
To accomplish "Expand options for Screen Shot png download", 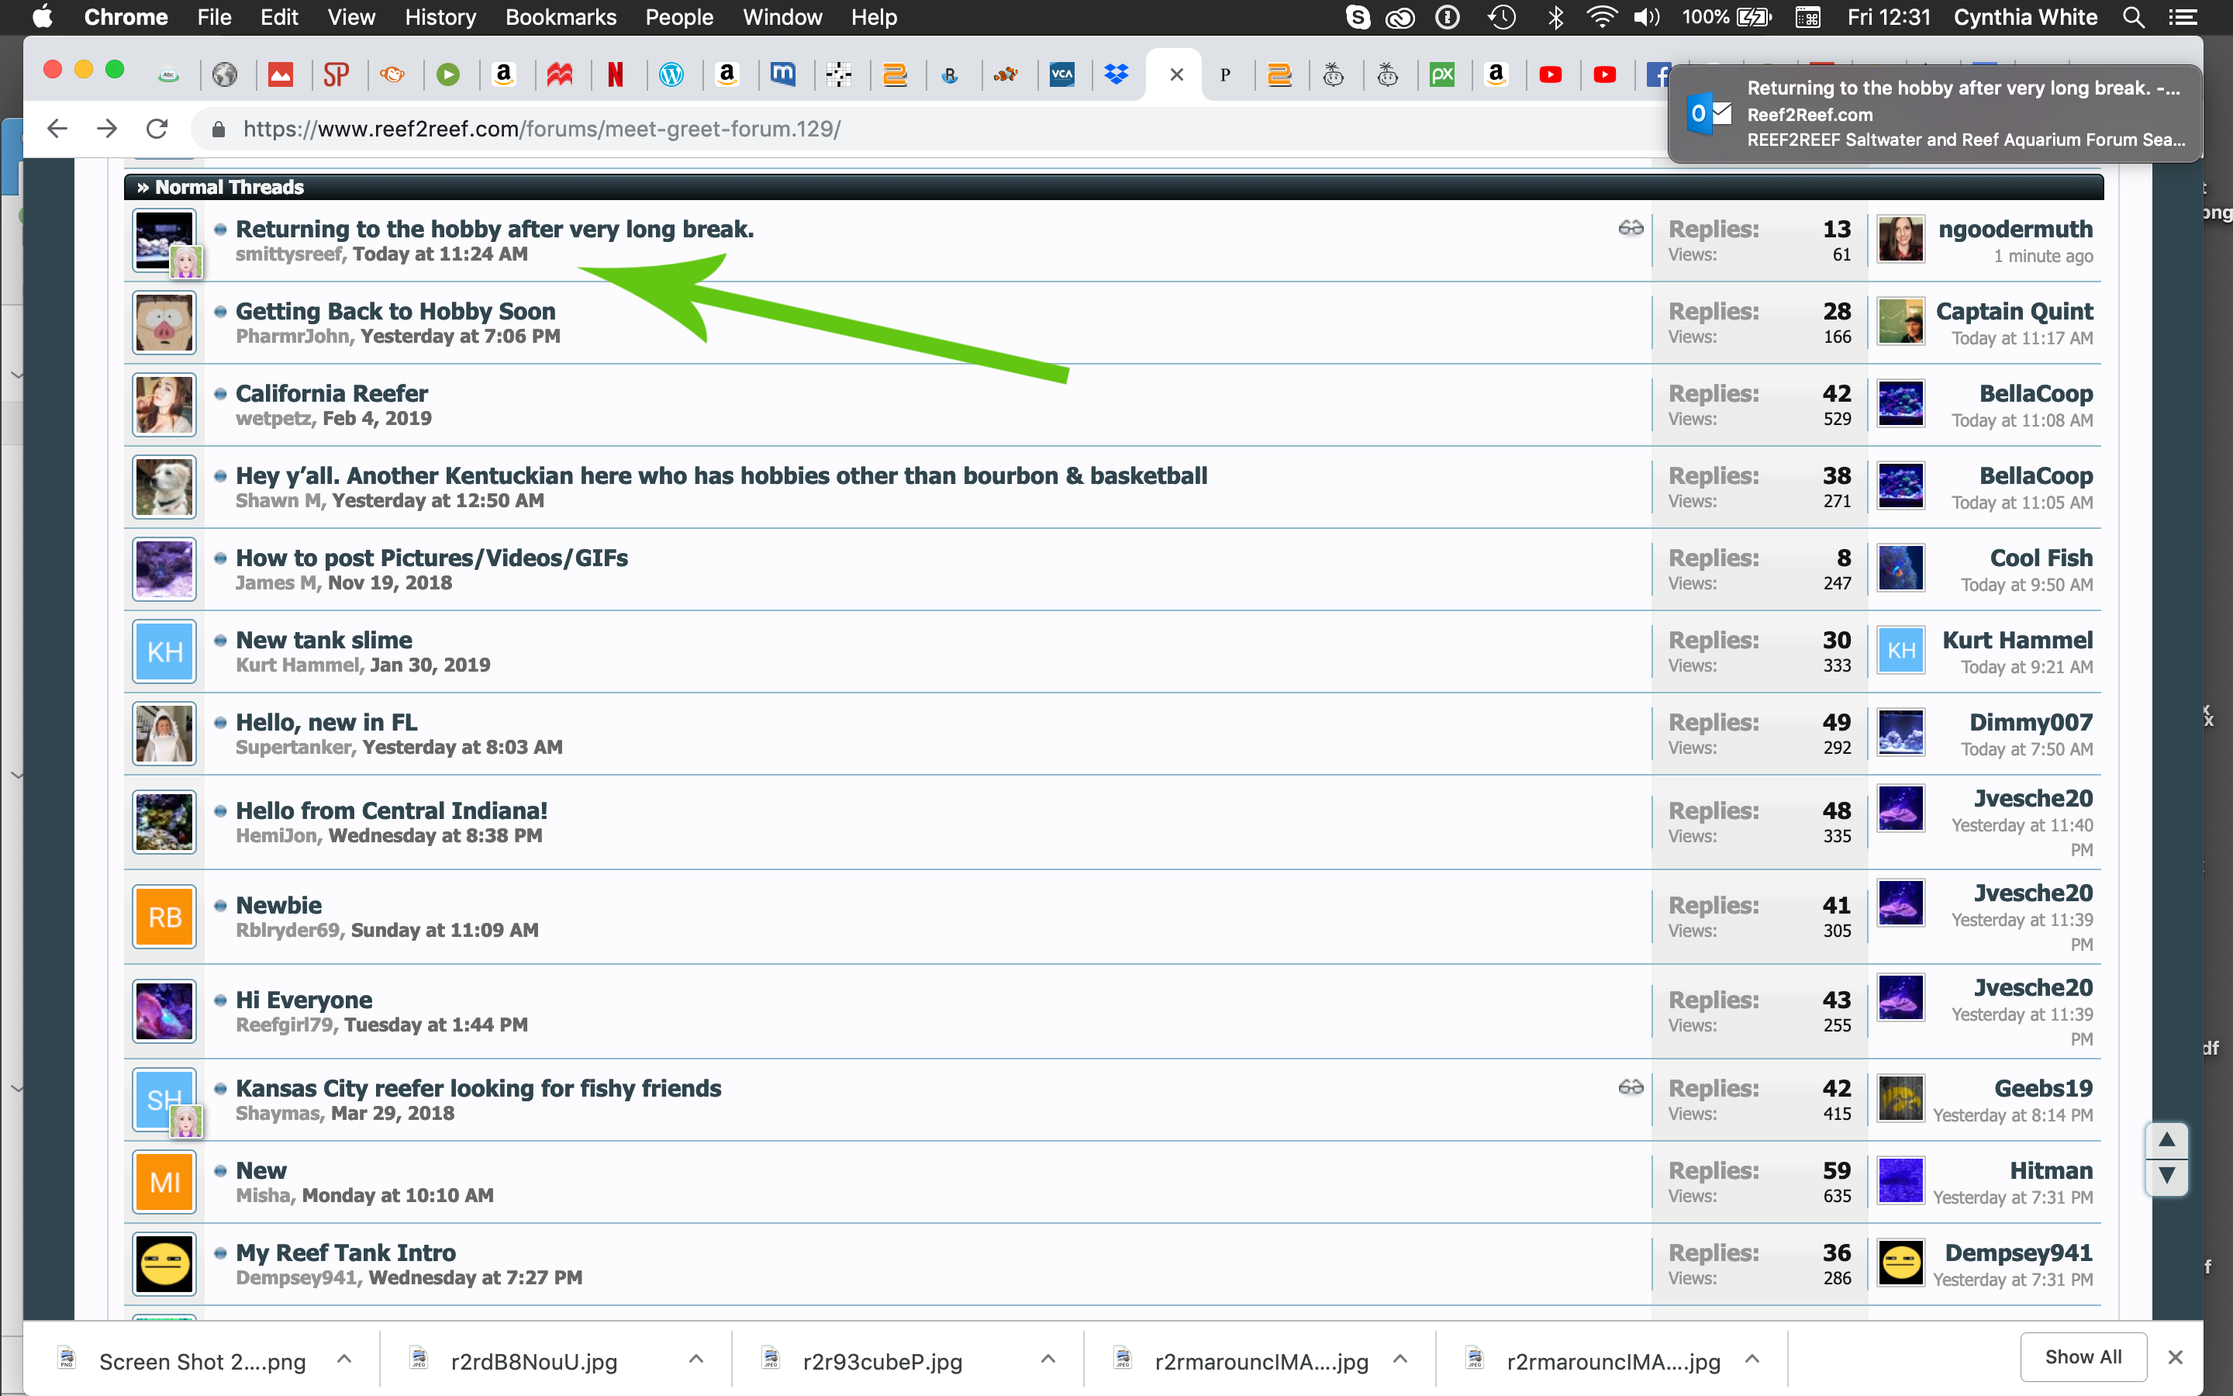I will tap(344, 1360).
